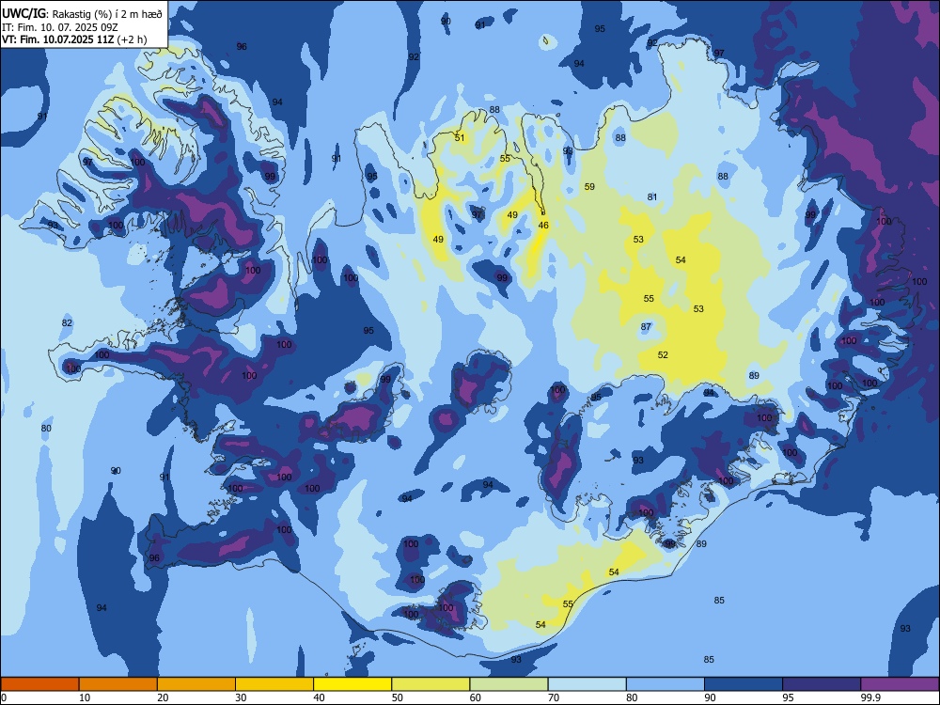Click the "UWC/IG" title text

(x=23, y=14)
